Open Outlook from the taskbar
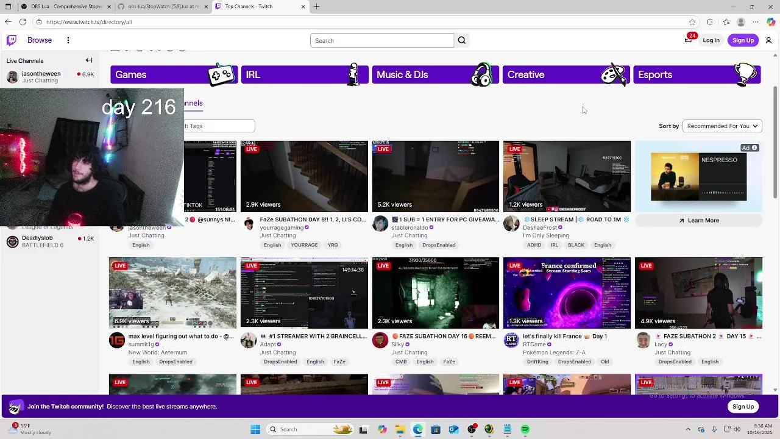780x439 pixels. [453, 429]
